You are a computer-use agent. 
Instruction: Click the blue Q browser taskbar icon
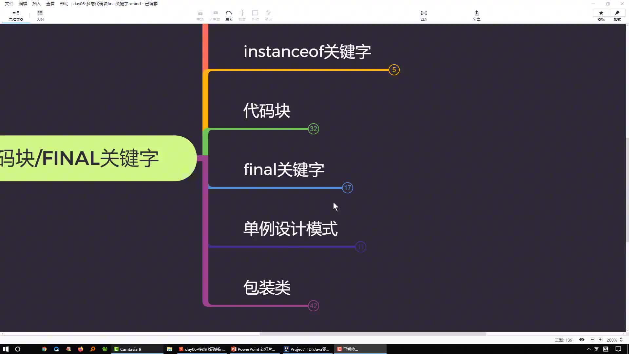point(56,349)
